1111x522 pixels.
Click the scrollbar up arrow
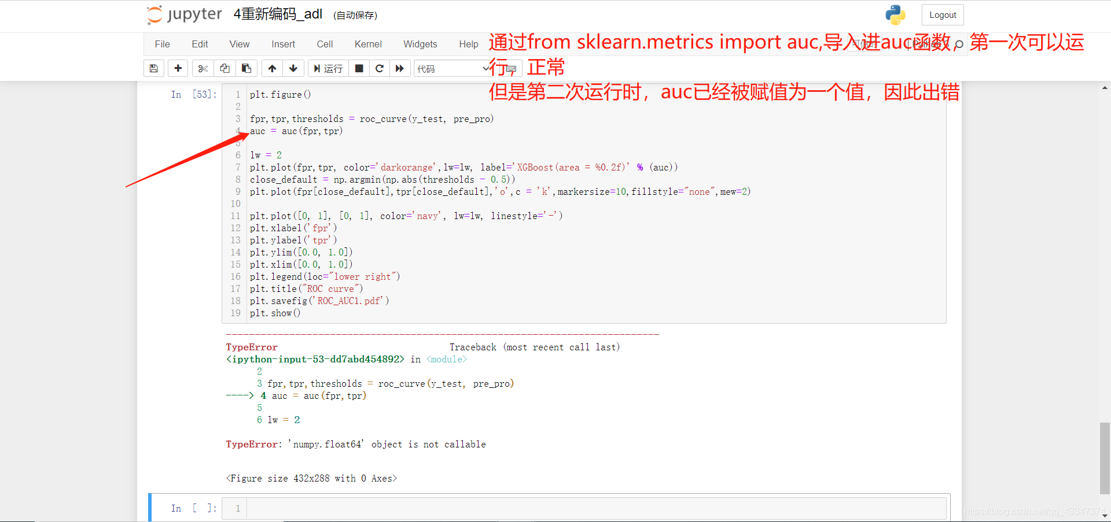(x=1105, y=88)
